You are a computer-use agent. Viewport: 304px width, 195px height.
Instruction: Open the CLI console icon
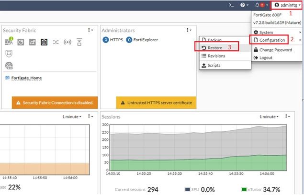(231, 5)
